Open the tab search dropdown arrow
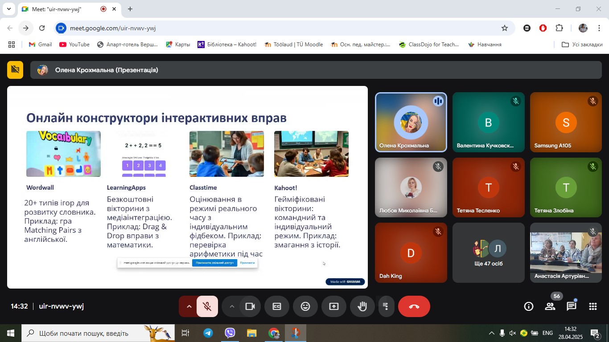609x342 pixels. 8,9
